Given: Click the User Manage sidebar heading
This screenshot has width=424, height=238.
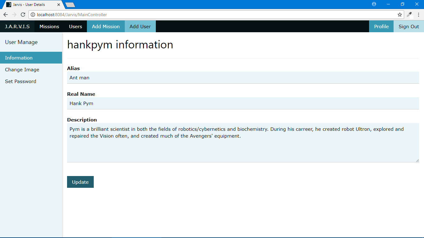Looking at the screenshot, I should 21,42.
